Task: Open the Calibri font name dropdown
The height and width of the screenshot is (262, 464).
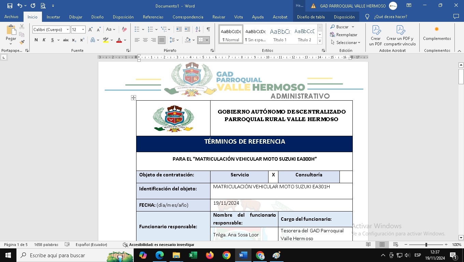Action: [68, 30]
